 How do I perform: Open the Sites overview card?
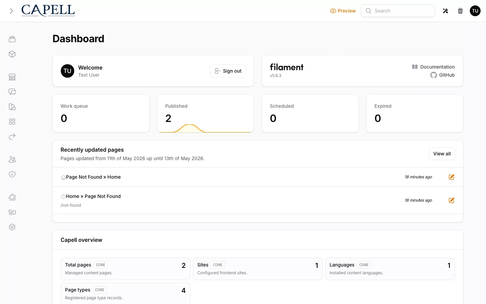tap(258, 269)
